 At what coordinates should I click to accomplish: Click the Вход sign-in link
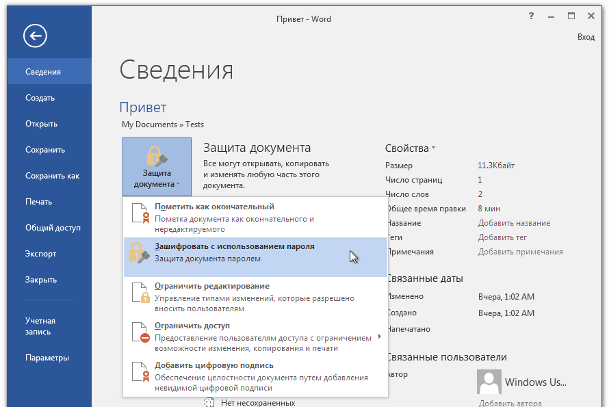[x=586, y=37]
